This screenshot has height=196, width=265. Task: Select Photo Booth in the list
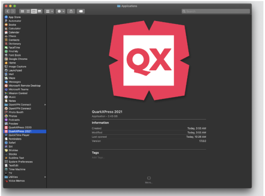[x=25, y=112]
